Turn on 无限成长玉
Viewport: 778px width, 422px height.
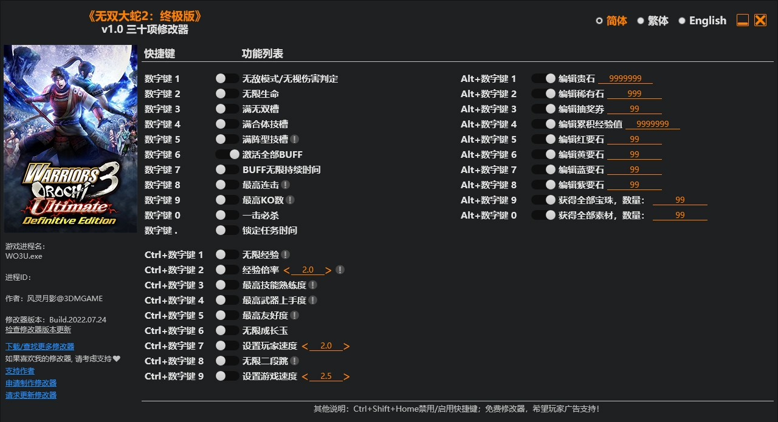coord(227,330)
